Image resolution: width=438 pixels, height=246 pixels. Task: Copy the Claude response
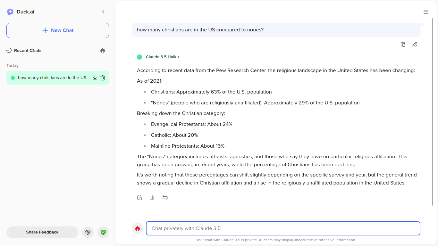(139, 198)
